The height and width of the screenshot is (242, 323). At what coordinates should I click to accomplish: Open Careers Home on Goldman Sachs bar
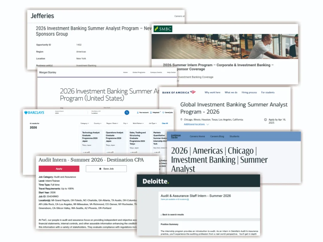click(197, 136)
